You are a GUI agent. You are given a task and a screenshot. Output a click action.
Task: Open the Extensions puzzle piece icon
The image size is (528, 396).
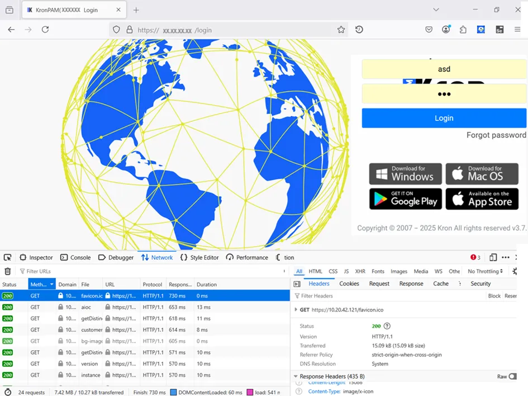[463, 30]
